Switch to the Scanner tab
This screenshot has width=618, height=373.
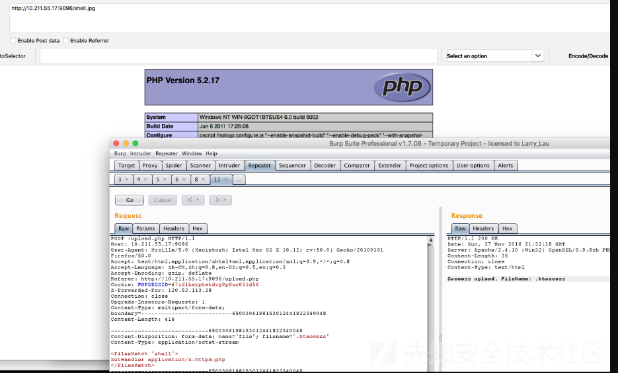pyautogui.click(x=200, y=166)
